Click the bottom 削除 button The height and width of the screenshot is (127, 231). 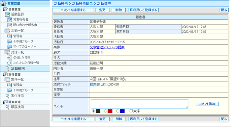119,119
